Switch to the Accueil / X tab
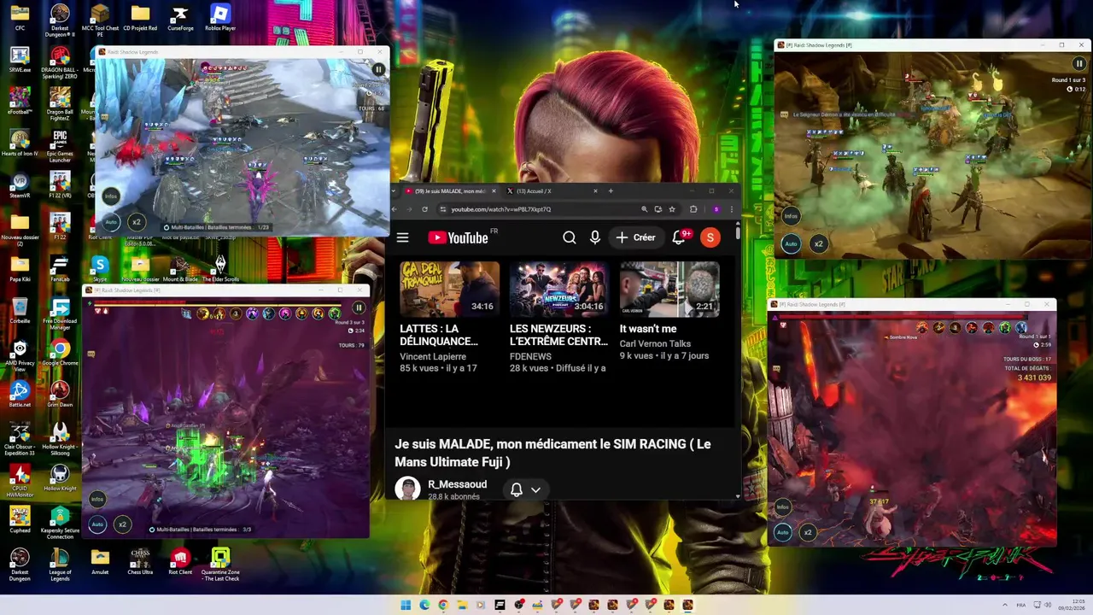The height and width of the screenshot is (615, 1093). tap(551, 191)
